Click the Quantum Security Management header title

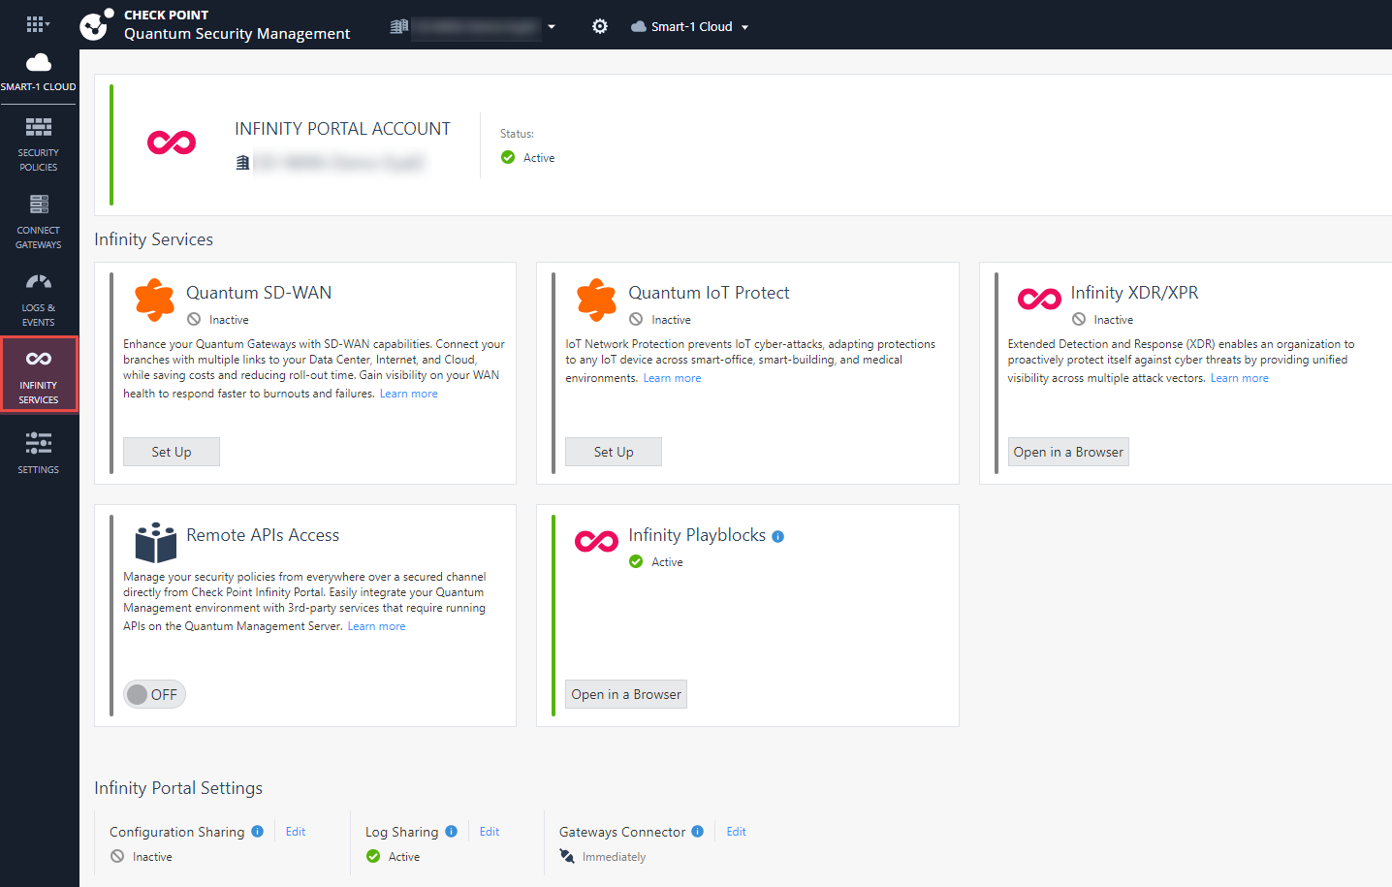pos(237,34)
